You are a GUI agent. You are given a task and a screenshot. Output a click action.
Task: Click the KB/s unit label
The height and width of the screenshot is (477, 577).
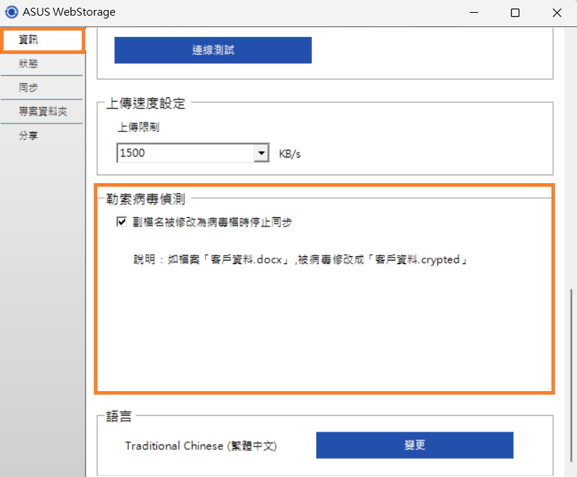(290, 153)
